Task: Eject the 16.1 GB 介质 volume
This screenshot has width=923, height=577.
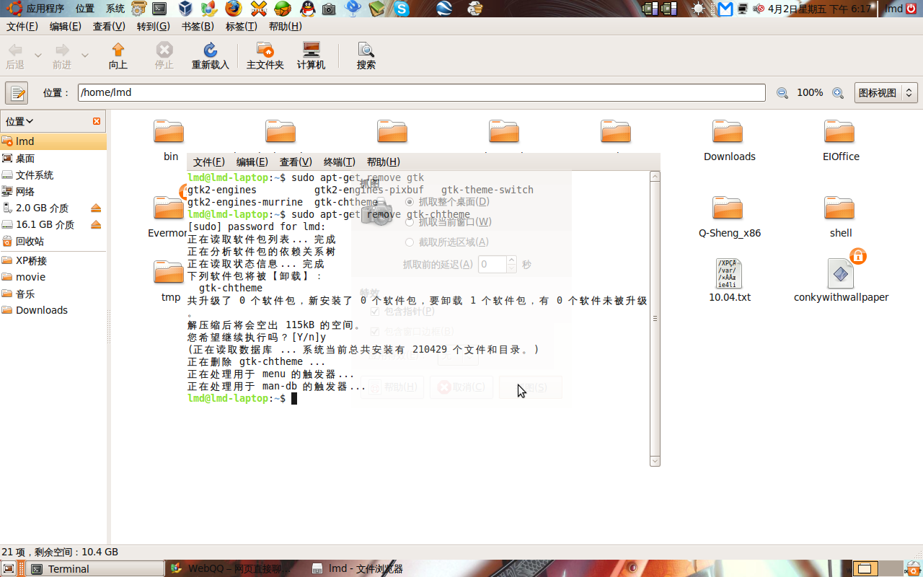Action: (96, 224)
